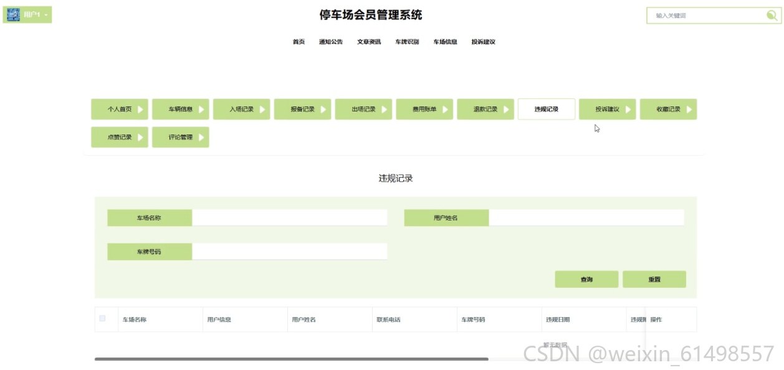Screen dimensions: 784x370
Task: Click the 查询 button
Action: point(586,279)
